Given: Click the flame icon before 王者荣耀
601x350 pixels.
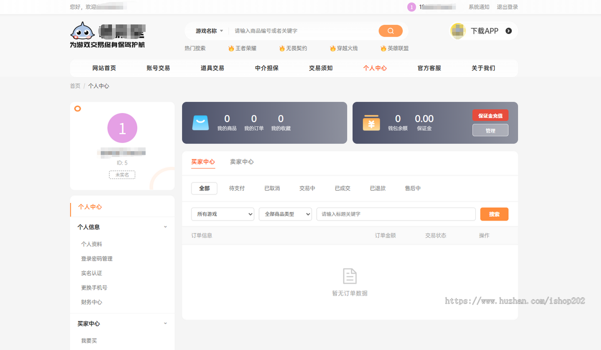Looking at the screenshot, I should pos(231,48).
